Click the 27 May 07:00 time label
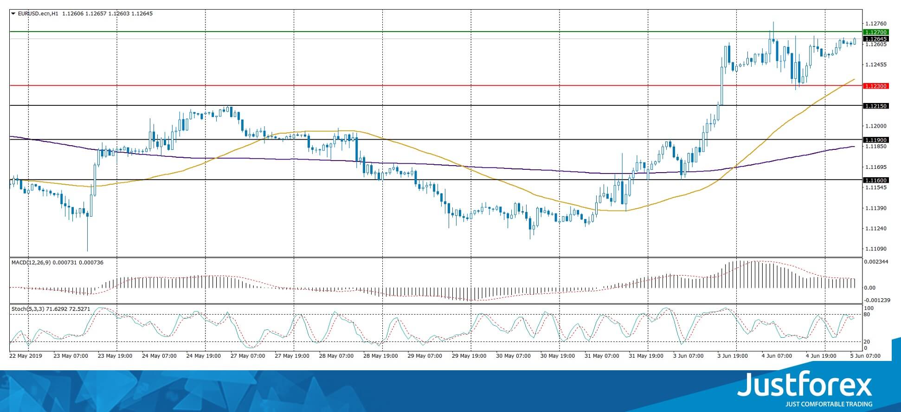The height and width of the screenshot is (412, 901). tap(248, 356)
